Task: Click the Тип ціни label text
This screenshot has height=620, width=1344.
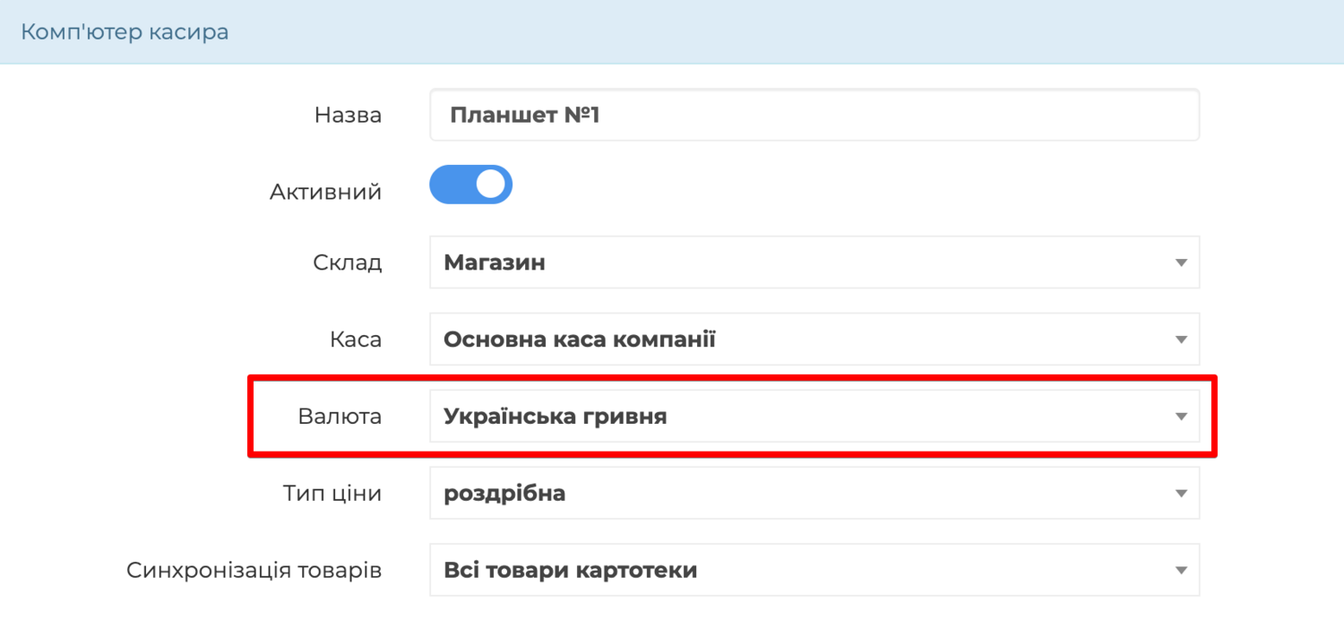Action: (332, 494)
